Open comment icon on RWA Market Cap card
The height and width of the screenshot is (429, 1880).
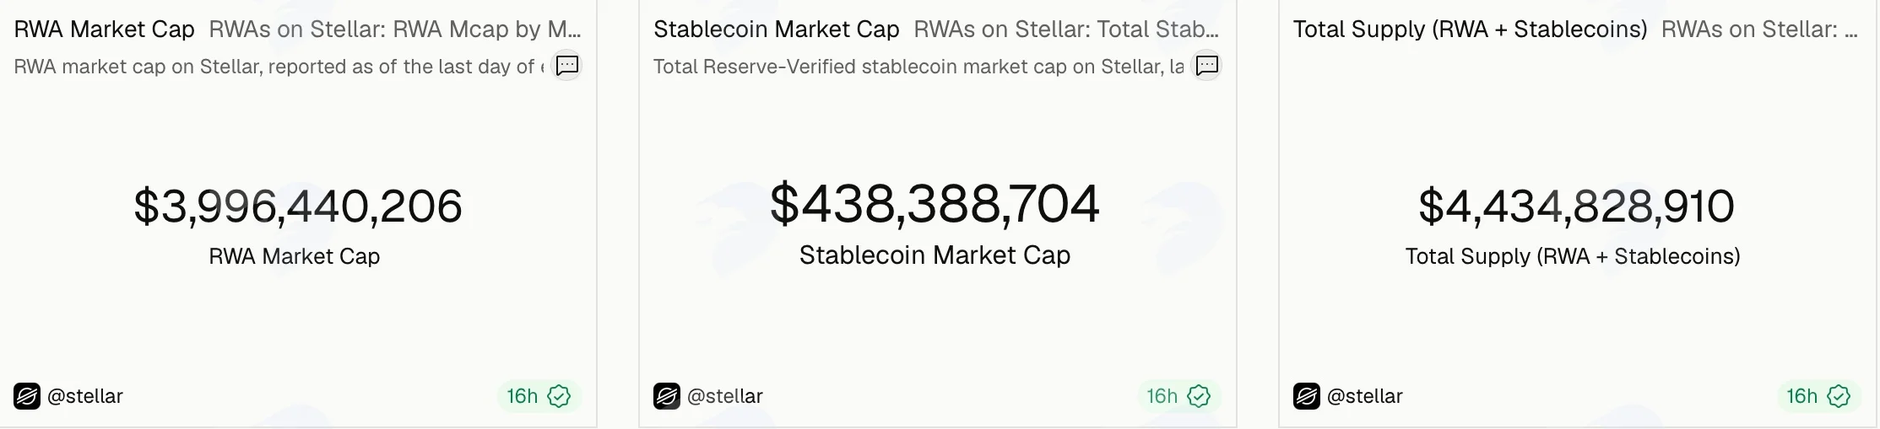(566, 65)
